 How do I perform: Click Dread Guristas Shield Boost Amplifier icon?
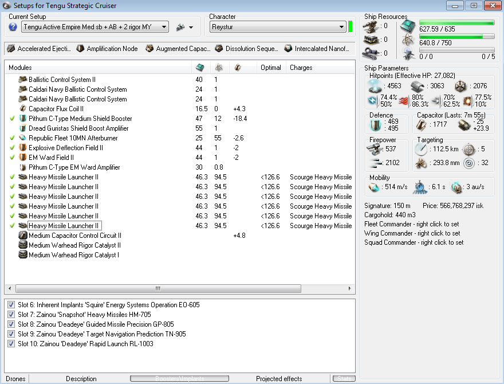[23, 128]
